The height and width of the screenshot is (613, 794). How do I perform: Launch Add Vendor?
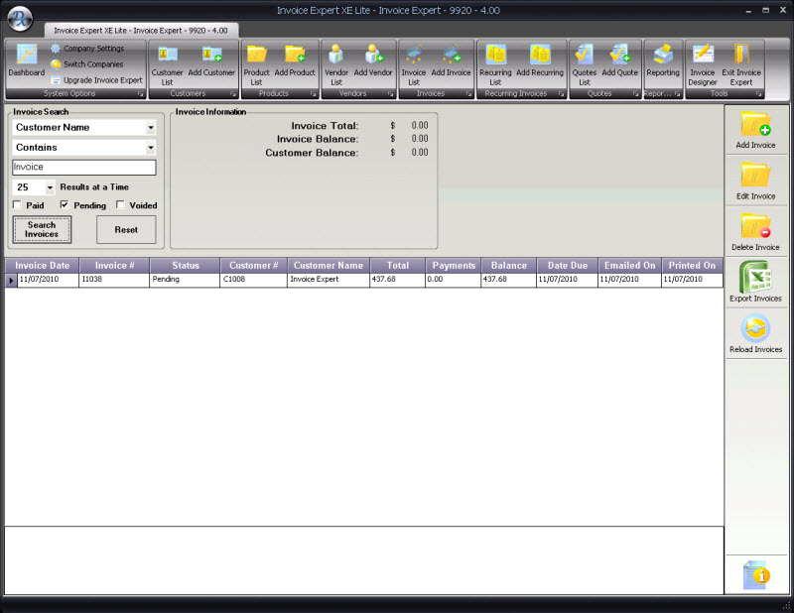[x=373, y=61]
